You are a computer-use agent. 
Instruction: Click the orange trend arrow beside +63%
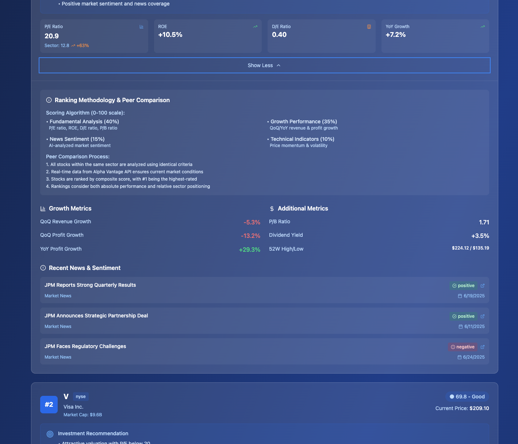click(73, 46)
